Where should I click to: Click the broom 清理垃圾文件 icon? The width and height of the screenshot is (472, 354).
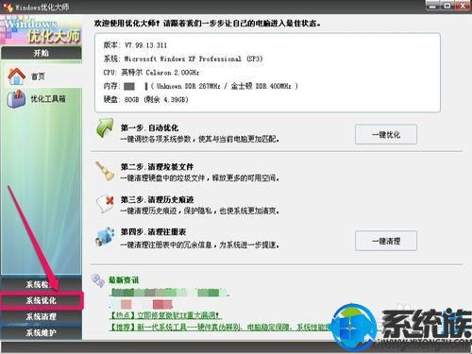coord(105,171)
